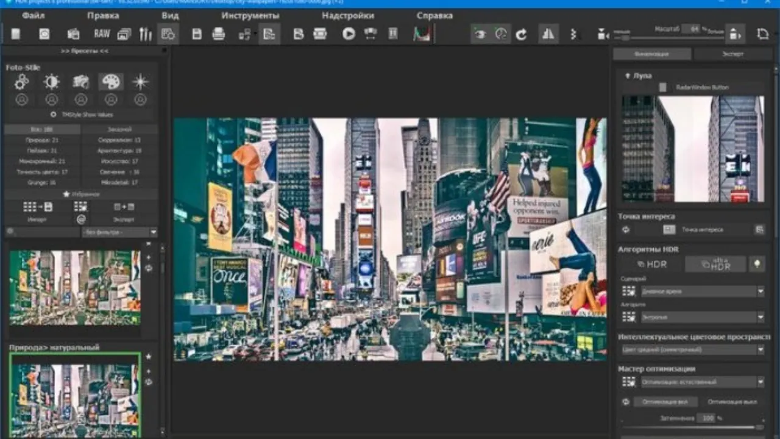The image size is (780, 439).
Task: Click the floppy disk save icon
Action: coord(197,34)
